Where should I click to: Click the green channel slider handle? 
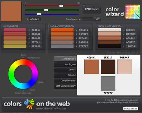coord(46,10)
